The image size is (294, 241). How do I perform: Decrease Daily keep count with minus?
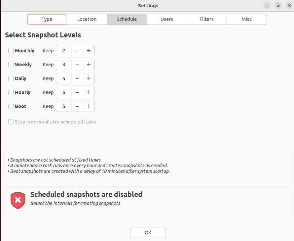[77, 78]
